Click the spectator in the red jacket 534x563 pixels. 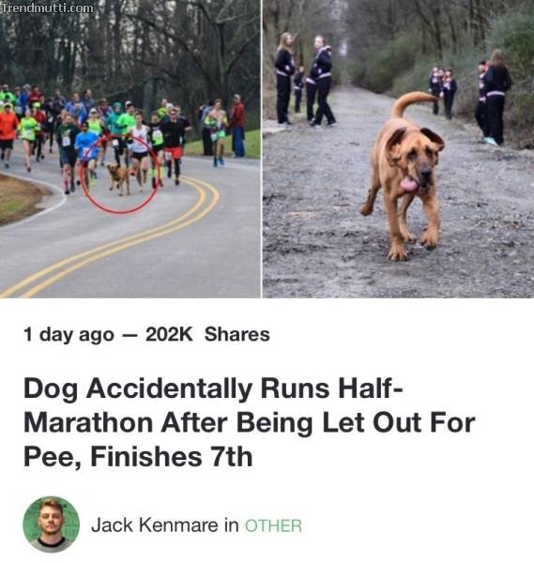pyautogui.click(x=237, y=126)
